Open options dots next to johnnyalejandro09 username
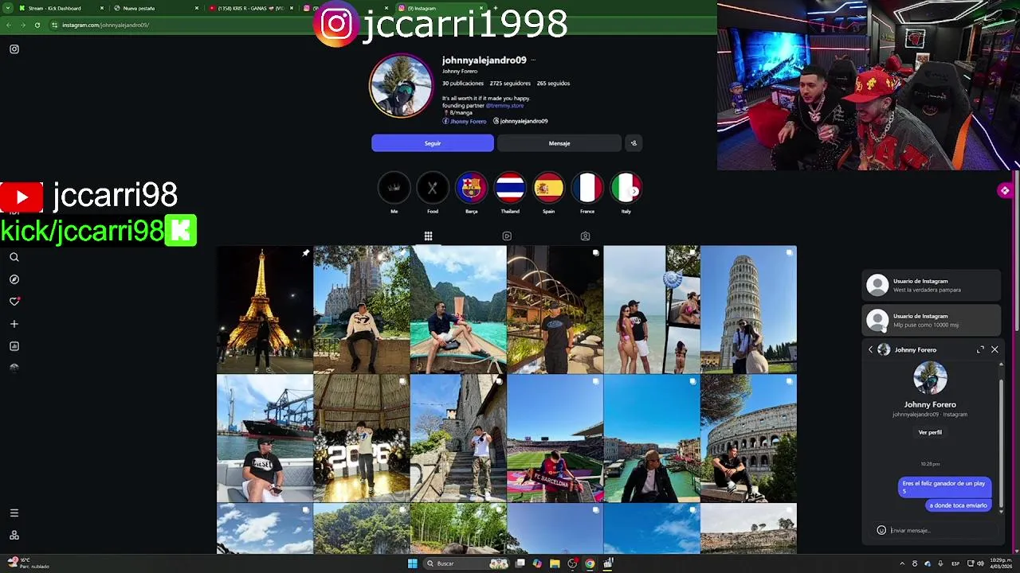The image size is (1020, 573). (533, 60)
